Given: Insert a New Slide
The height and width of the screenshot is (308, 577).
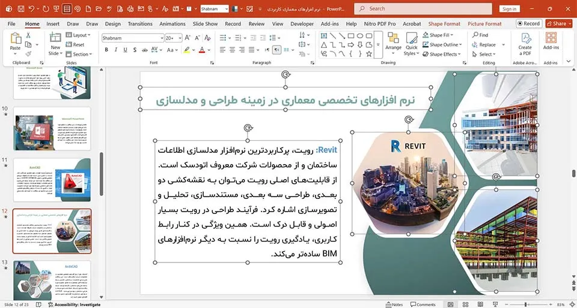Looking at the screenshot, I should click(x=55, y=44).
